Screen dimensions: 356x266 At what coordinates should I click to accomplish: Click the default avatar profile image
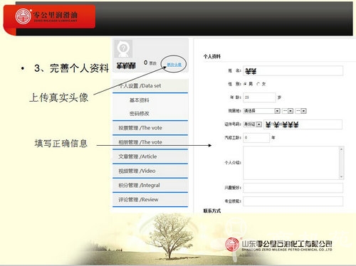pos(123,48)
